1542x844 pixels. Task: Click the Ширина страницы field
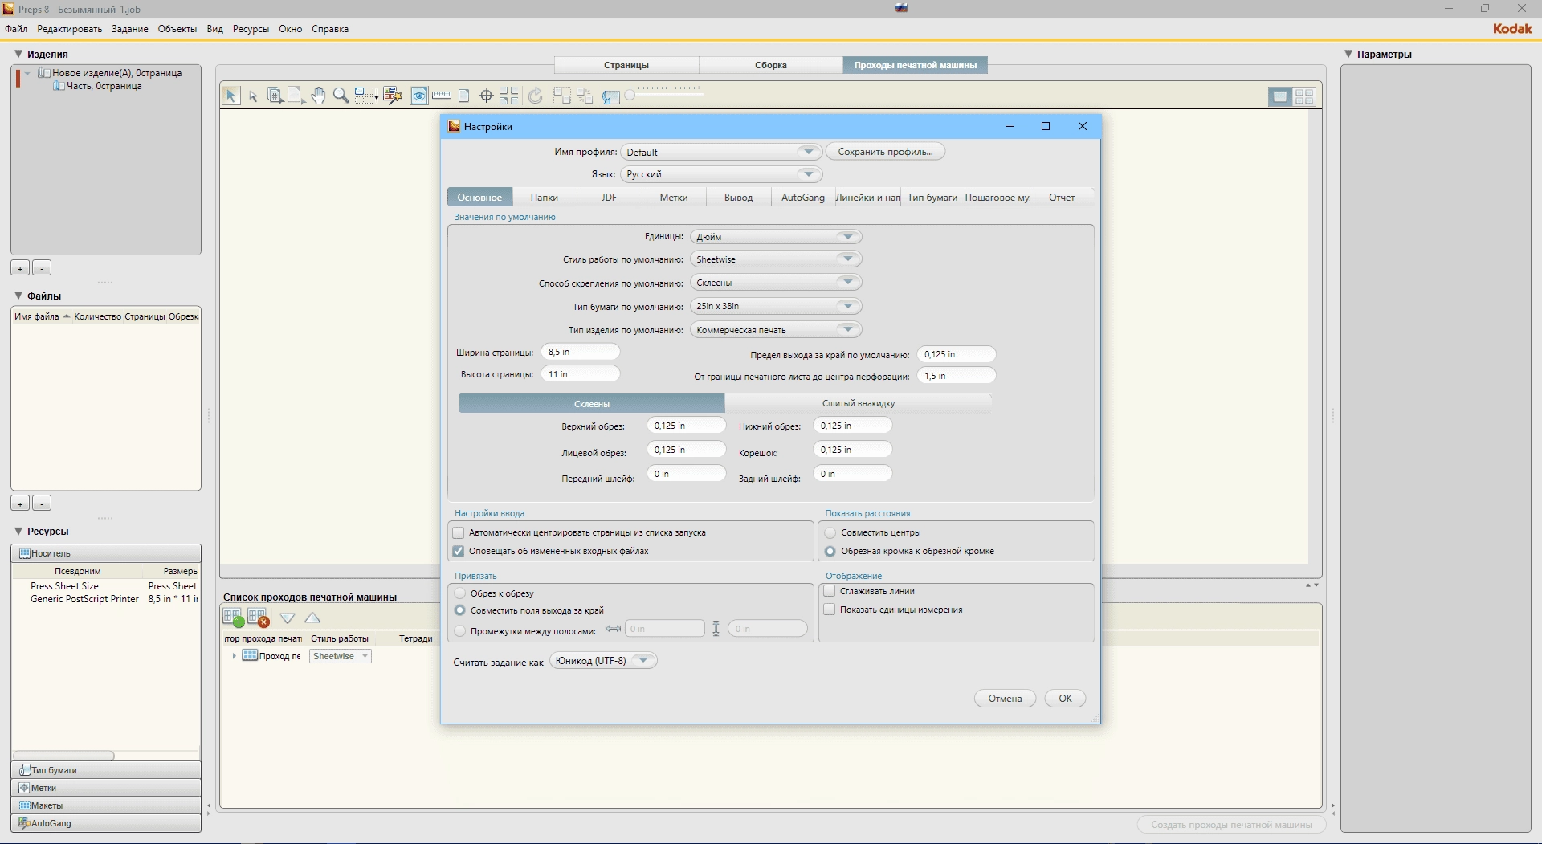tap(580, 352)
